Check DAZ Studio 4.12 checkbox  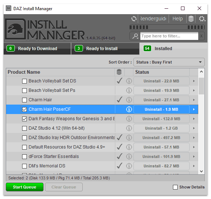24,128
